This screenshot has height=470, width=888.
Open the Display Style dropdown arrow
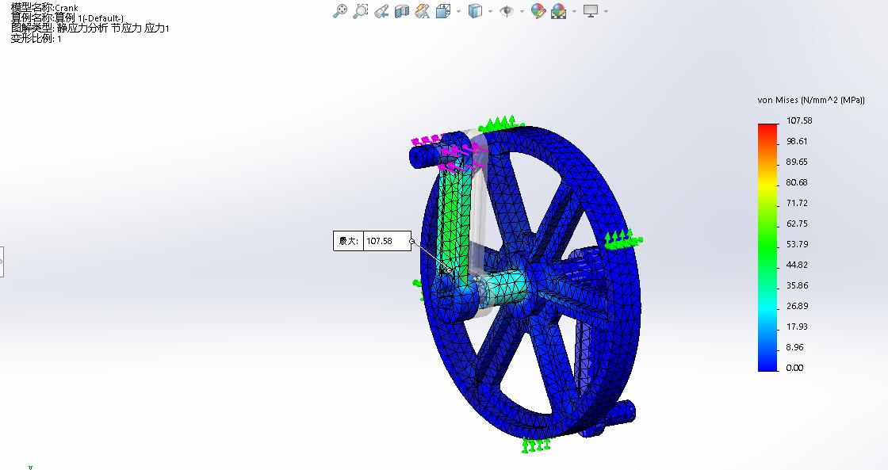(x=490, y=11)
